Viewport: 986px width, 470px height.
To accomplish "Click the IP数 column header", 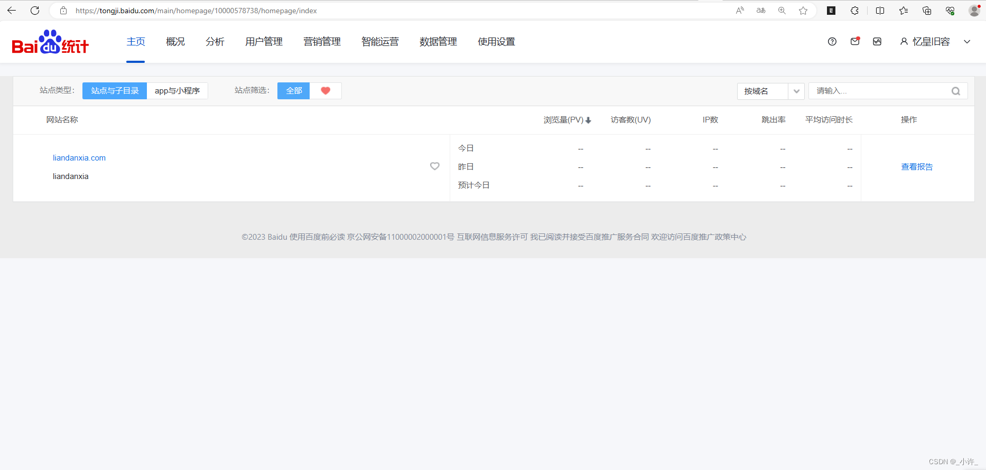I will (x=710, y=120).
